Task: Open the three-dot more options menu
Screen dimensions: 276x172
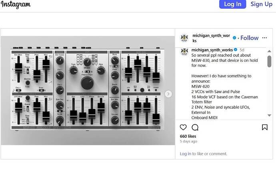Action: (264, 38)
